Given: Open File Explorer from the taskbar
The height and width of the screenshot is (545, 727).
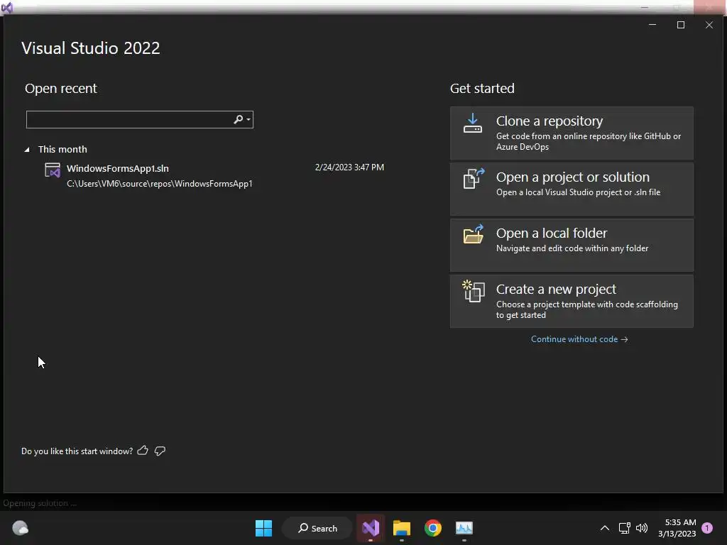Looking at the screenshot, I should coord(402,528).
